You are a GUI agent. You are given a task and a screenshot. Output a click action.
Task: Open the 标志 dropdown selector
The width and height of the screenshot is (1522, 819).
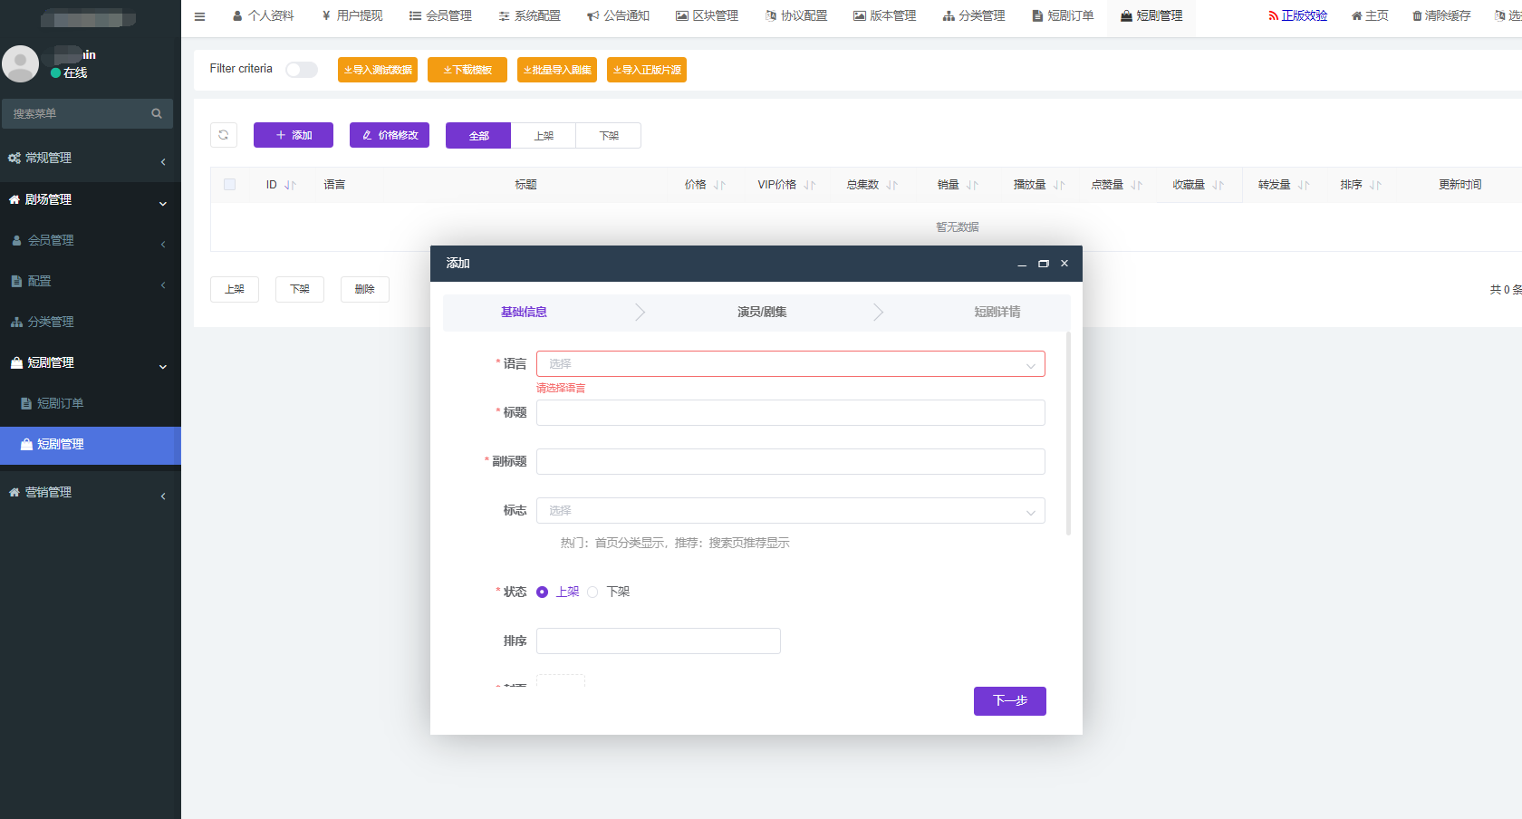click(790, 511)
